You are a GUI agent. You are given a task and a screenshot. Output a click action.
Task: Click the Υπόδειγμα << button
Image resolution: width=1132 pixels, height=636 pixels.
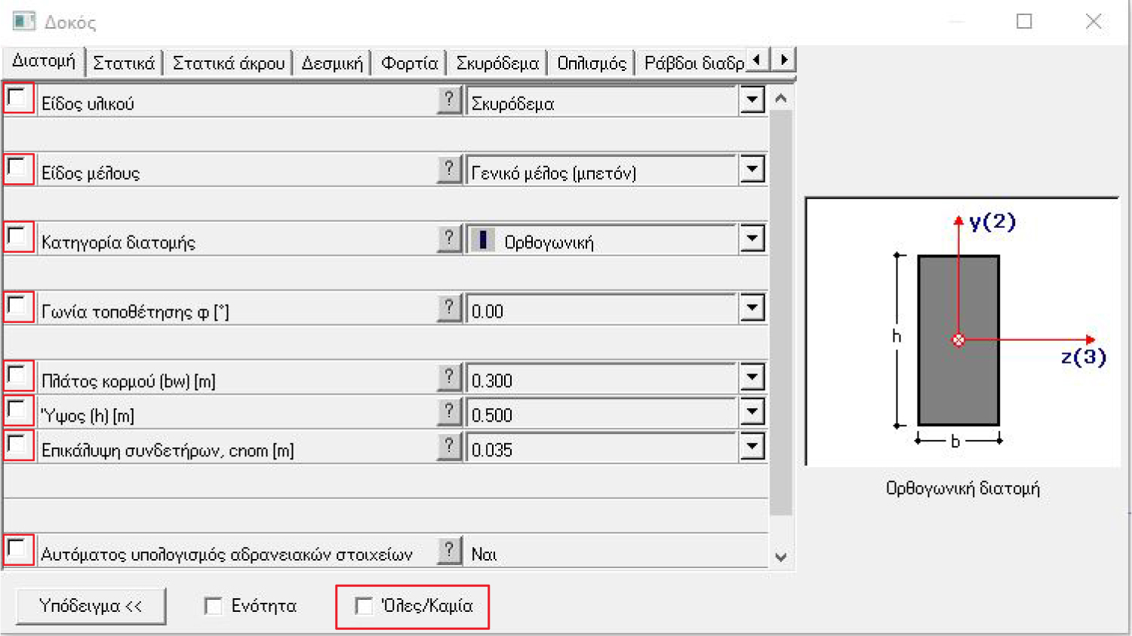(x=91, y=604)
